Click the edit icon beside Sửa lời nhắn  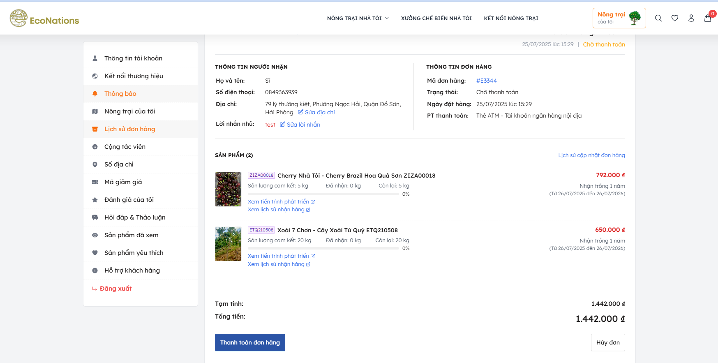(x=282, y=125)
